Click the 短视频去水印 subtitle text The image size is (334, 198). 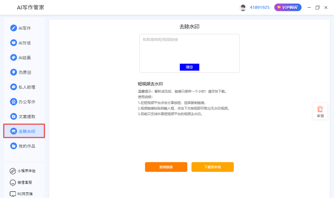[150, 84]
